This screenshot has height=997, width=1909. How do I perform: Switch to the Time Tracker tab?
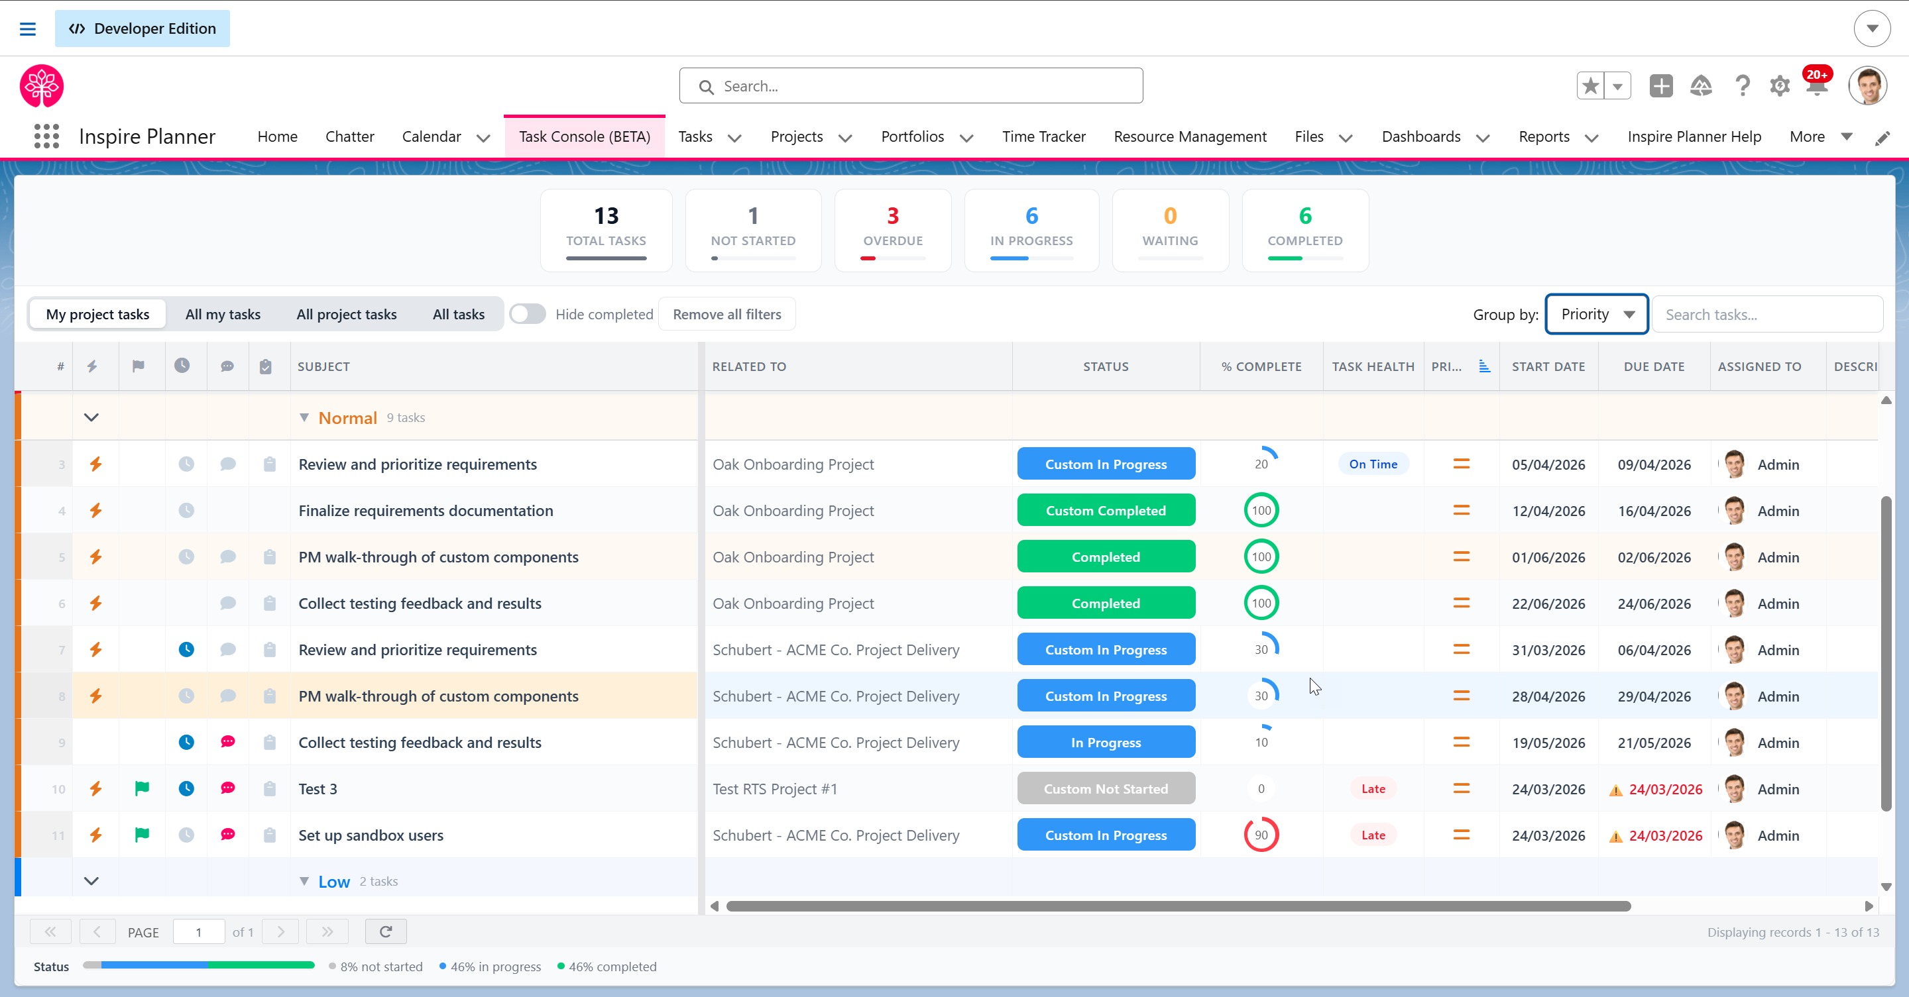pyautogui.click(x=1043, y=136)
